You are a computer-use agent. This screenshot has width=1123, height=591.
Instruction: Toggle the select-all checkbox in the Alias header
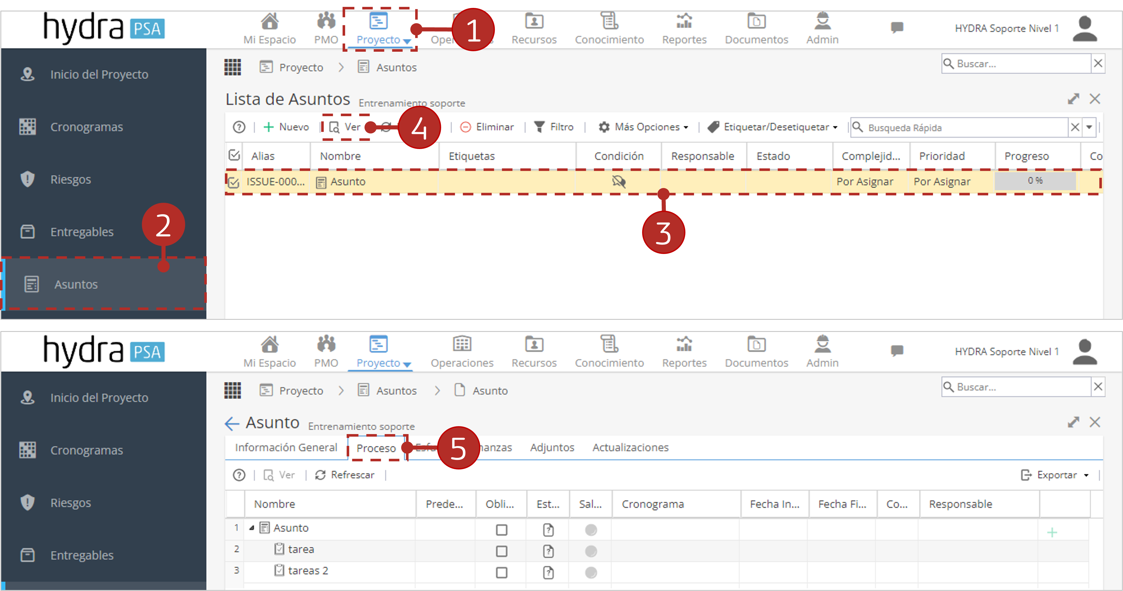pyautogui.click(x=235, y=155)
